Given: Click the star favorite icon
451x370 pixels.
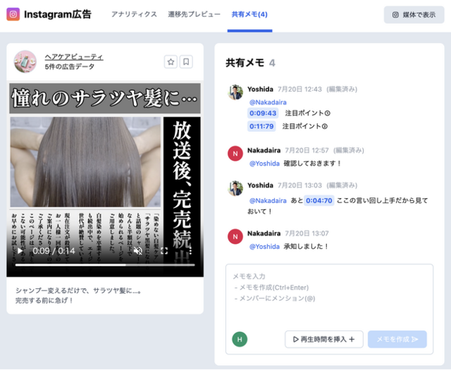Looking at the screenshot, I should point(171,62).
